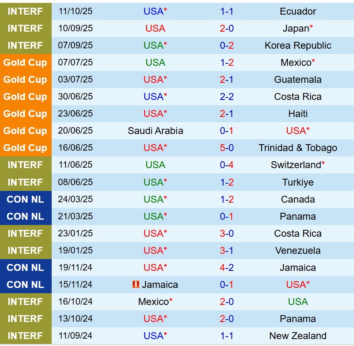Open Ecuador team link
This screenshot has height=346, width=354.
point(298,11)
